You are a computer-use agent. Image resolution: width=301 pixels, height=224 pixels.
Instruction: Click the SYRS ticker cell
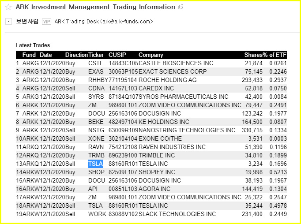click(x=96, y=97)
